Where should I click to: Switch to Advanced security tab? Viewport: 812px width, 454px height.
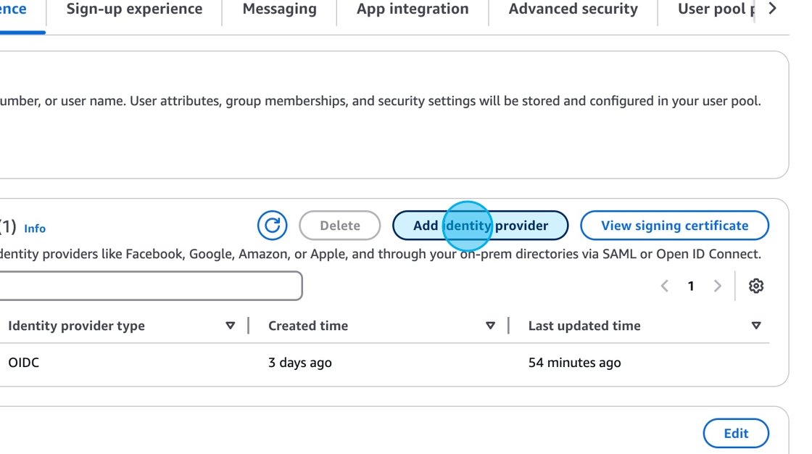pos(573,9)
